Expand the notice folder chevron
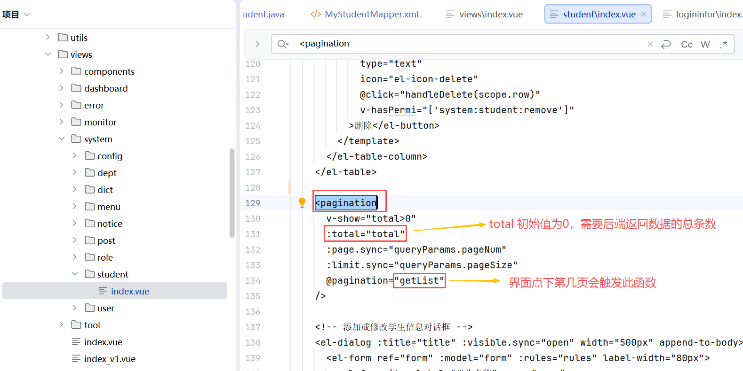743x371 pixels. [74, 223]
